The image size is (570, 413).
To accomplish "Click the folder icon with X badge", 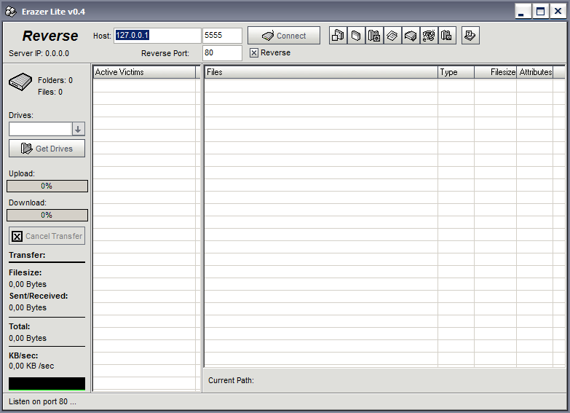I will coord(447,36).
